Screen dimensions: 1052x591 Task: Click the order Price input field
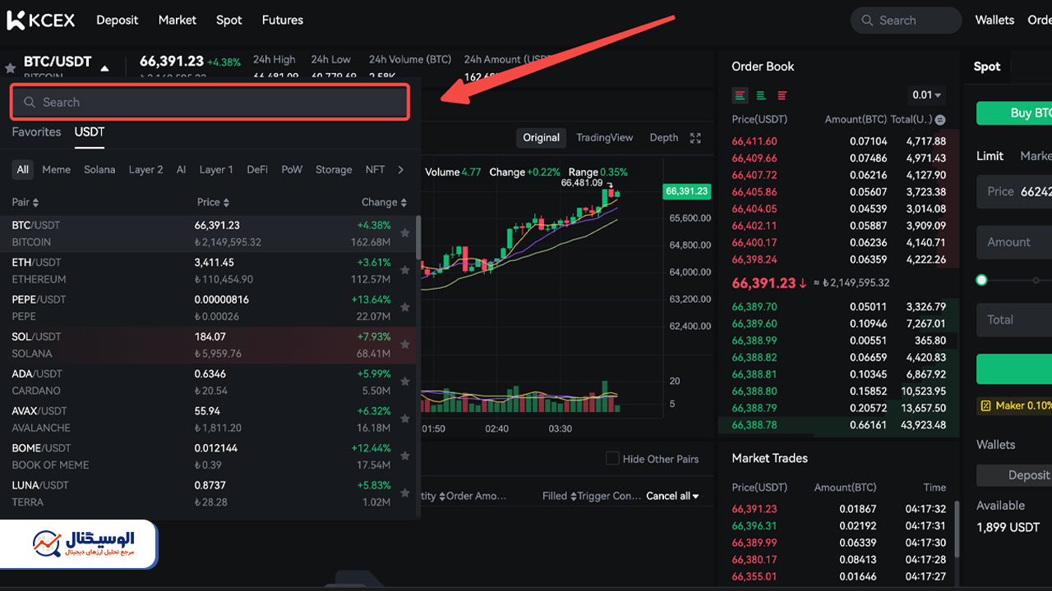(x=1014, y=191)
